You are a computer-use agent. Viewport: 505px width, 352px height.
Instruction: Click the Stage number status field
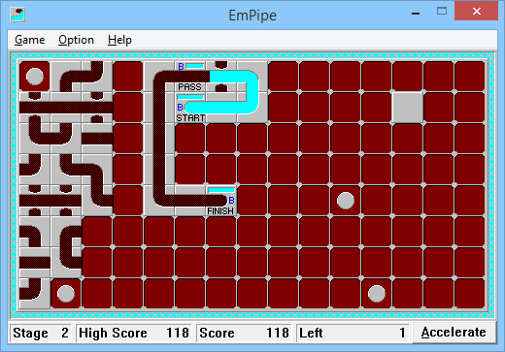coord(41,333)
